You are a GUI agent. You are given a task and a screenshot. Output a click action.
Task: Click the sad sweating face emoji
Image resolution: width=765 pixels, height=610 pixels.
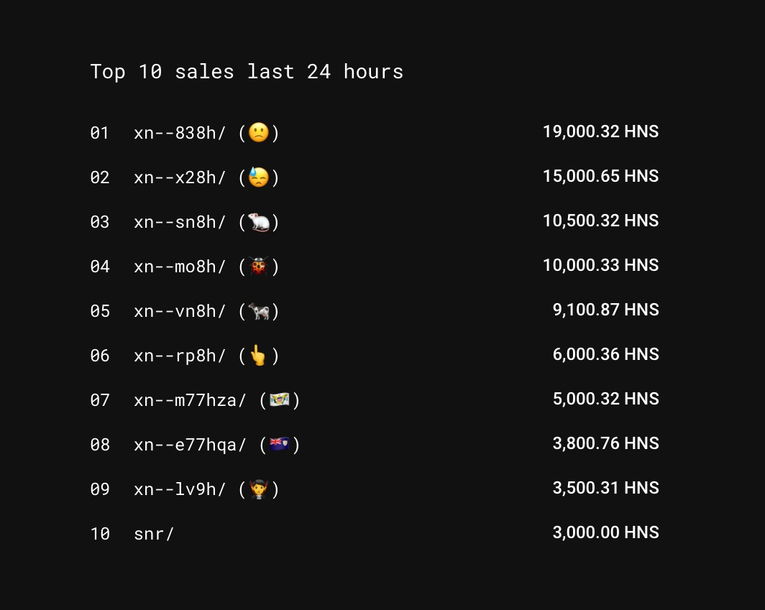[259, 177]
